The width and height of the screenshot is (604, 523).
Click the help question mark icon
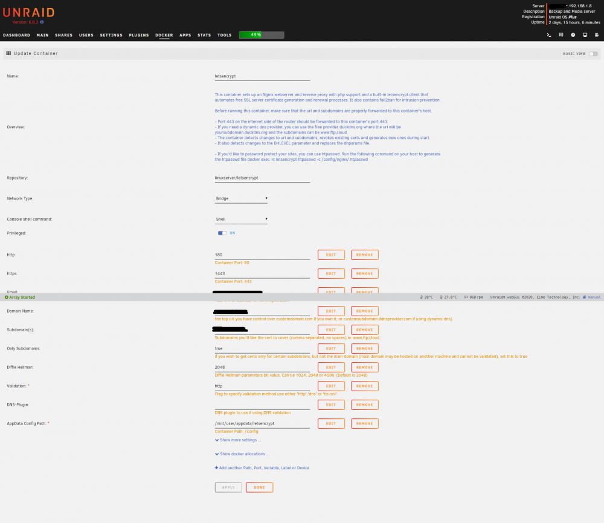(573, 35)
